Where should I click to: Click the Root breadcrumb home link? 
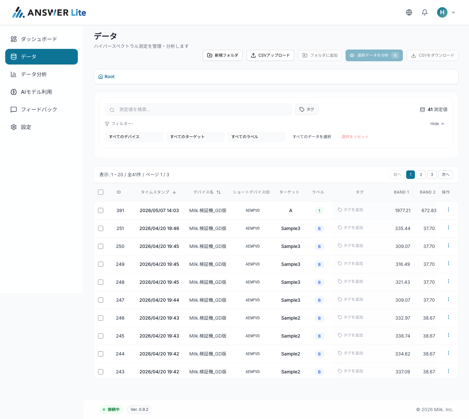click(x=107, y=77)
